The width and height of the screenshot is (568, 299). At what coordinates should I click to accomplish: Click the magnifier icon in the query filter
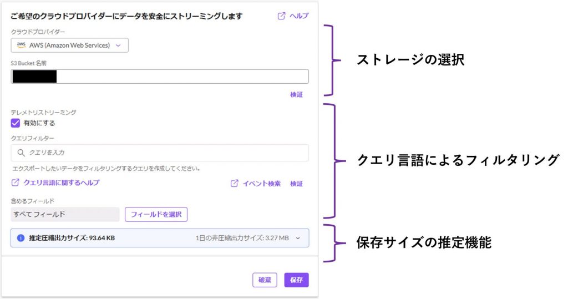(21, 153)
